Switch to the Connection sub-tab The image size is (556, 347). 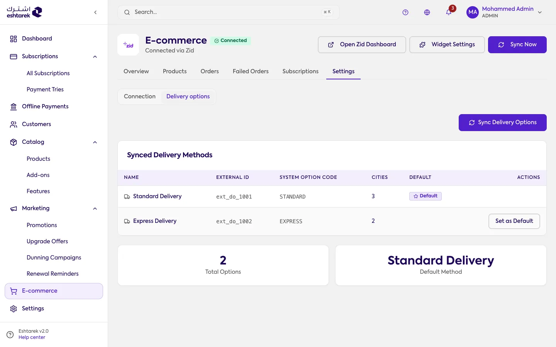140,96
